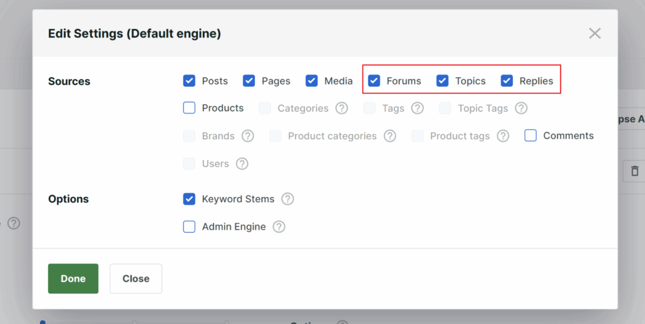Uncheck the Replies source checkbox
Image resolution: width=645 pixels, height=324 pixels.
coord(507,81)
